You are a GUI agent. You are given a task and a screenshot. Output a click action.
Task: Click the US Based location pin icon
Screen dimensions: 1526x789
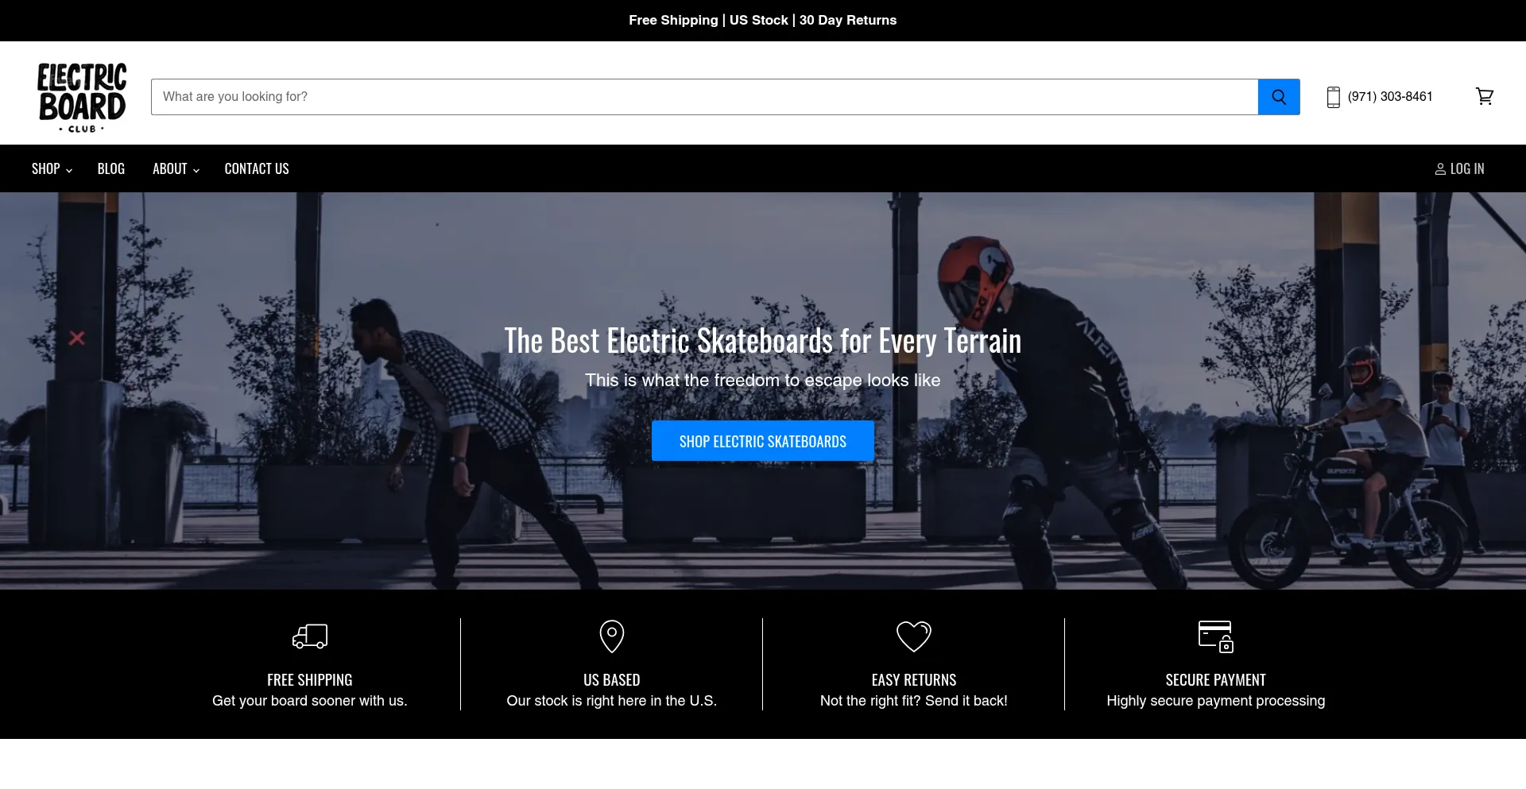point(612,636)
